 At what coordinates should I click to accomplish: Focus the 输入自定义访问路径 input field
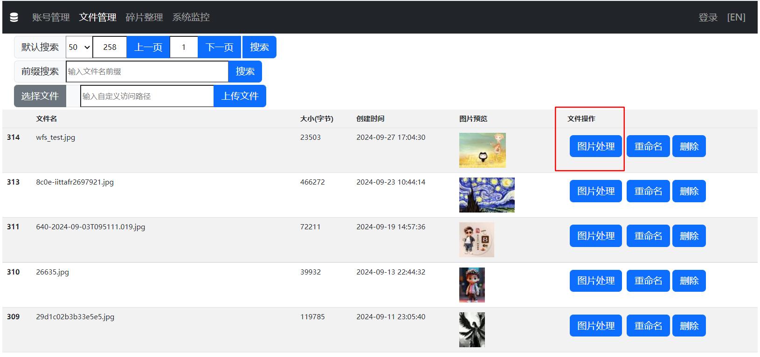click(x=147, y=96)
